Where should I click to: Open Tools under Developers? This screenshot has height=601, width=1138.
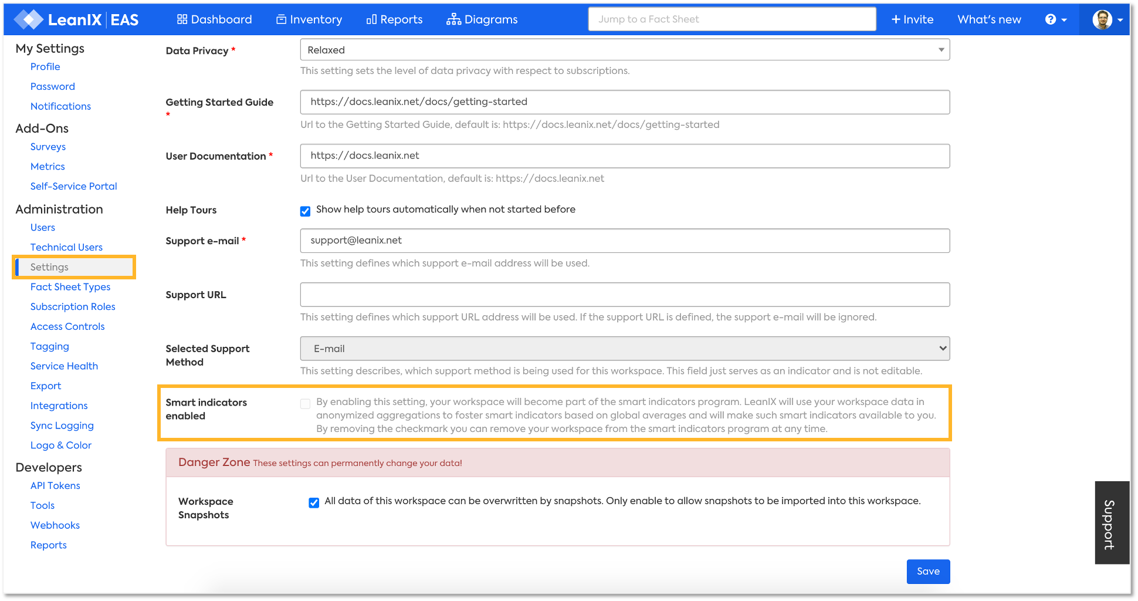(x=42, y=506)
